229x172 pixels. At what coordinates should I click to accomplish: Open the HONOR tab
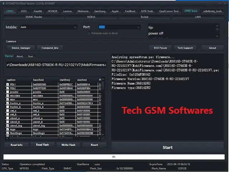tap(53, 11)
